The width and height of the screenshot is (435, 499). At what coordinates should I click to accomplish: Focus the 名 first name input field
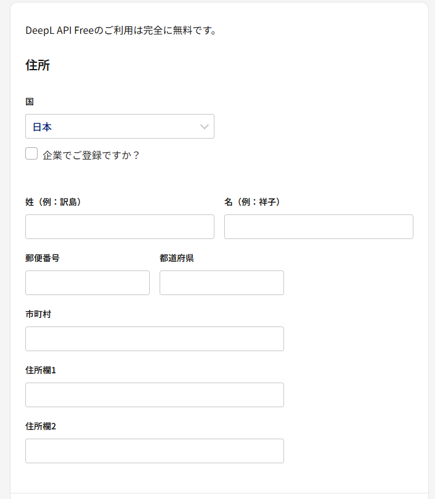click(x=319, y=227)
